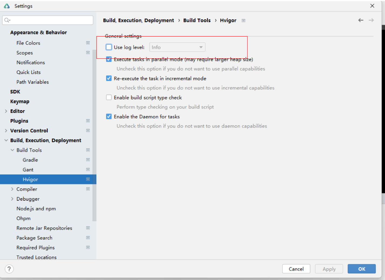Collapse the Build, Execution, Deployment node
Image resolution: width=385 pixels, height=280 pixels.
(x=6, y=140)
